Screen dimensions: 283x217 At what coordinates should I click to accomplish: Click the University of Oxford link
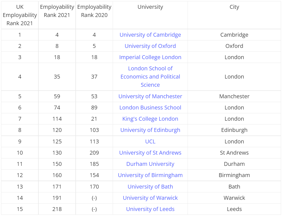[x=150, y=46]
